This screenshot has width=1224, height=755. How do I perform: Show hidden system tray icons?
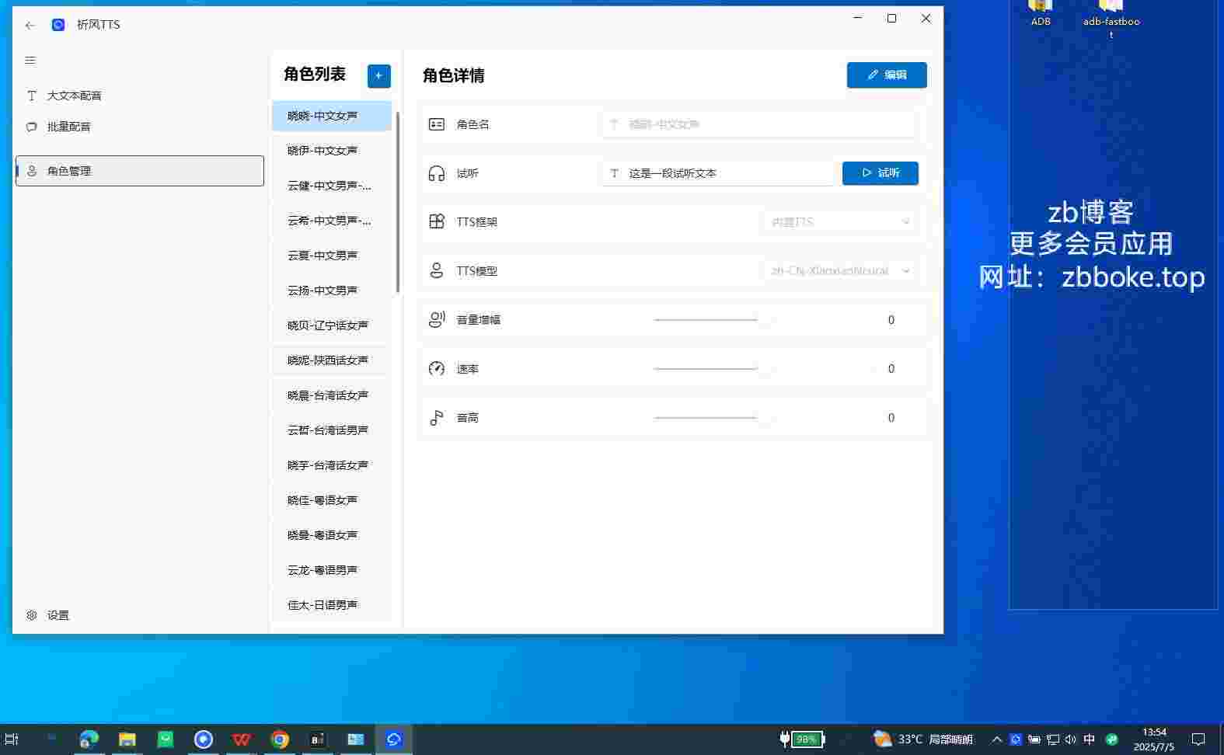pos(997,739)
